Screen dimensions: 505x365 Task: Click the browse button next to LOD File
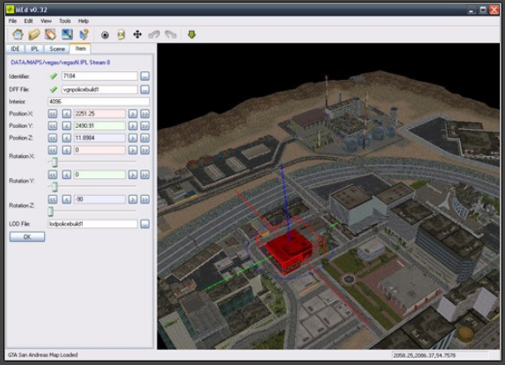(x=145, y=224)
